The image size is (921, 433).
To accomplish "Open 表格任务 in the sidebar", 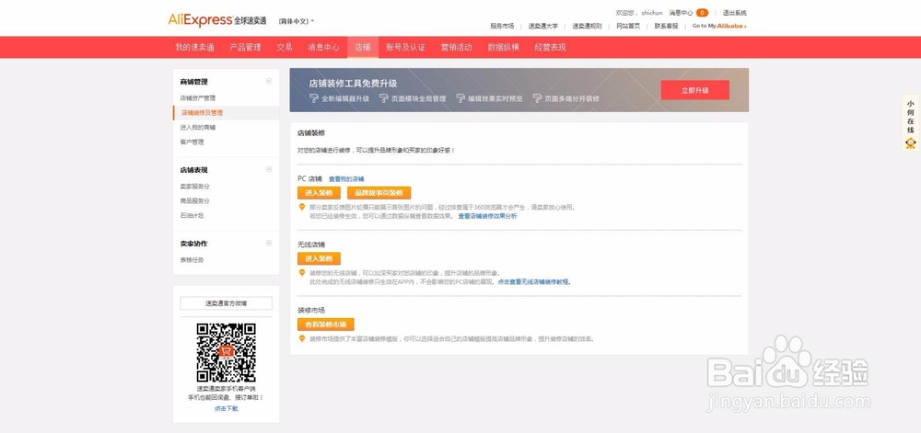I will (x=192, y=259).
